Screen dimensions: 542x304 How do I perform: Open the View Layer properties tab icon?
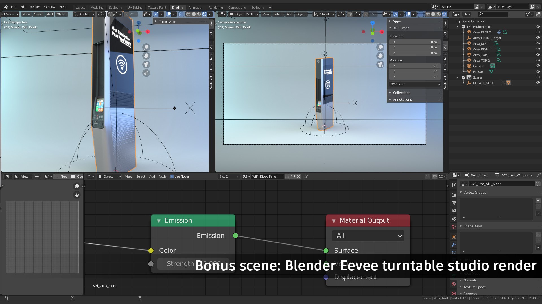coord(454,211)
